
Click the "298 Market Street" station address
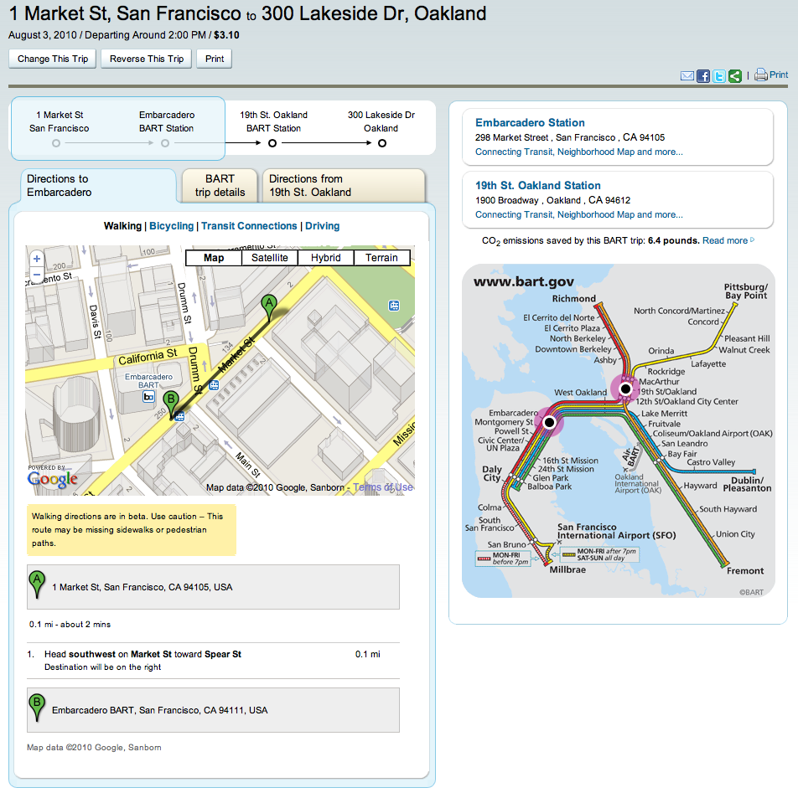pyautogui.click(x=570, y=137)
